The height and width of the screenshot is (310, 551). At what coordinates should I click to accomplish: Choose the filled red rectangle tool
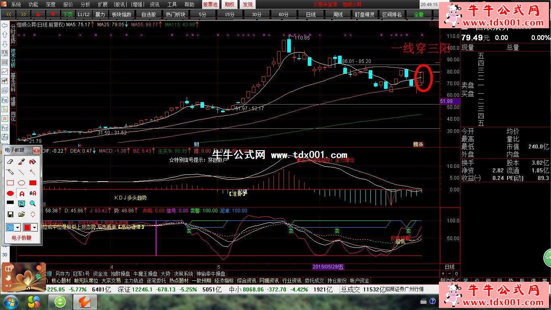click(33, 183)
